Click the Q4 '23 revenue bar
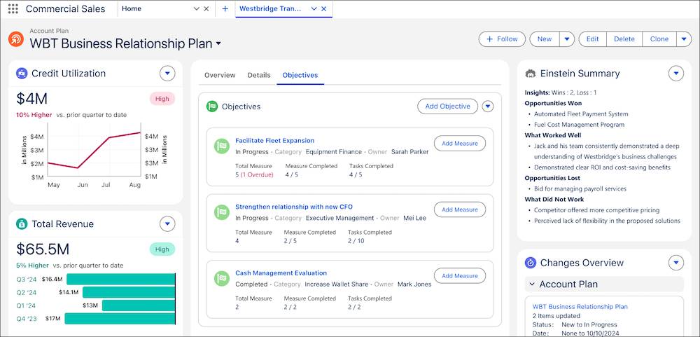Image resolution: width=700 pixels, height=337 pixels. point(120,319)
